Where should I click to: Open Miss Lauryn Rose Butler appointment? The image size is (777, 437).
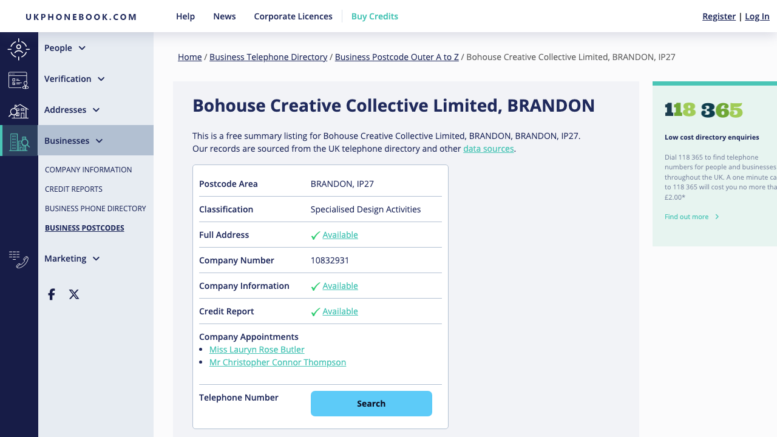pyautogui.click(x=257, y=350)
